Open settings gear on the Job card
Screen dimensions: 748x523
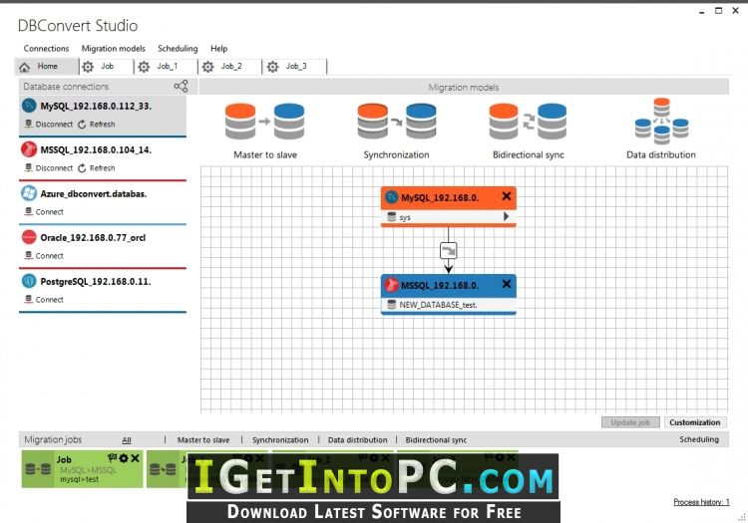click(124, 458)
